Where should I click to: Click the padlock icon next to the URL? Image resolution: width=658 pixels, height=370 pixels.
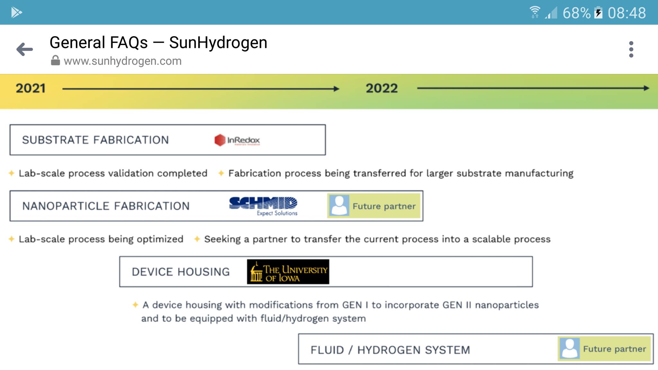[x=55, y=60]
